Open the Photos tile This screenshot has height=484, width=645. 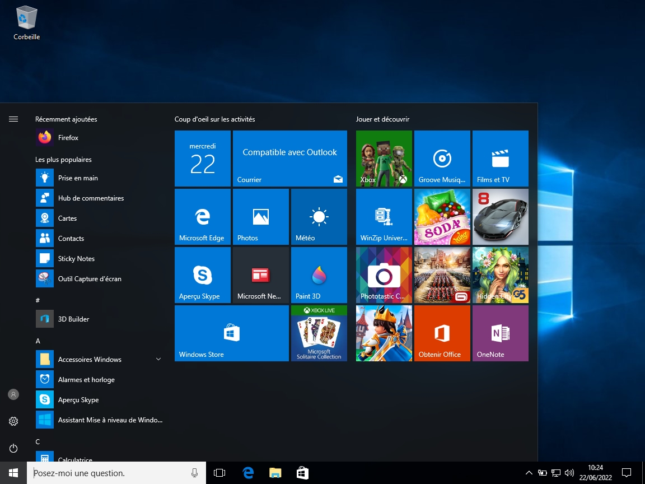(x=261, y=217)
